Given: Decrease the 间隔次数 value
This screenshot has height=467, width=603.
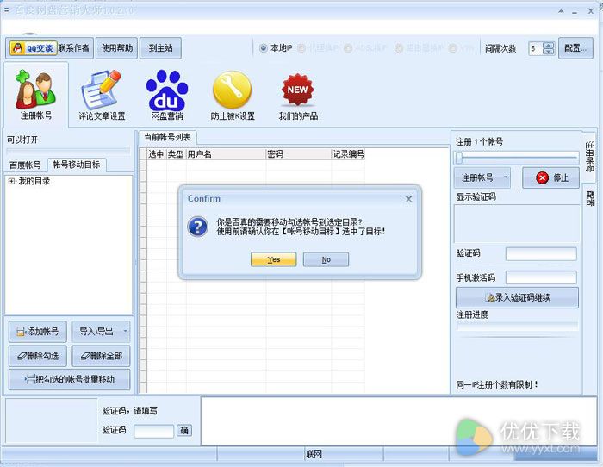Looking at the screenshot, I should [x=549, y=51].
